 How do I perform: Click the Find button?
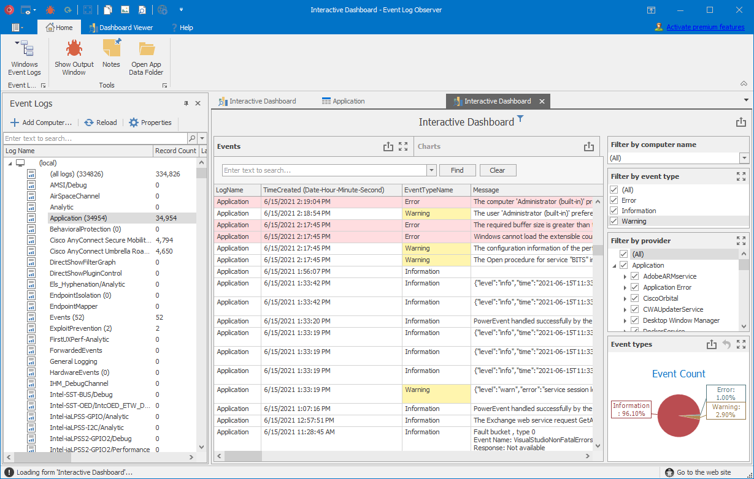click(x=457, y=170)
